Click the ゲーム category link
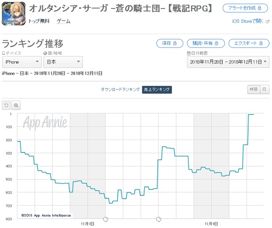Screen dimensions: 272x228 63,21
